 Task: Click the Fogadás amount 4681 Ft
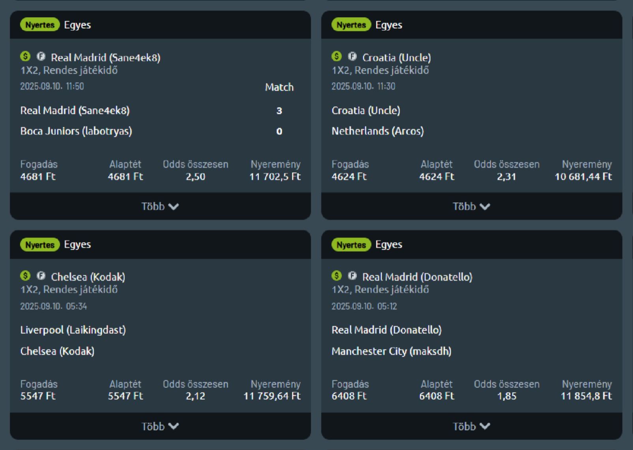pyautogui.click(x=38, y=177)
